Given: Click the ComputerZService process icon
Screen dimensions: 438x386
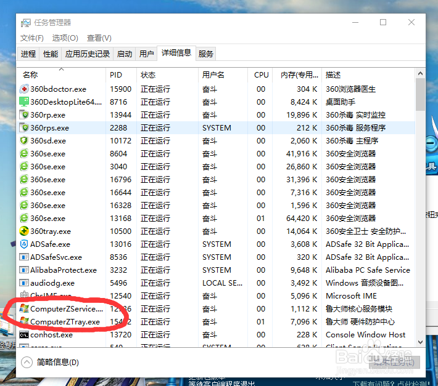Looking at the screenshot, I should click(x=24, y=308).
